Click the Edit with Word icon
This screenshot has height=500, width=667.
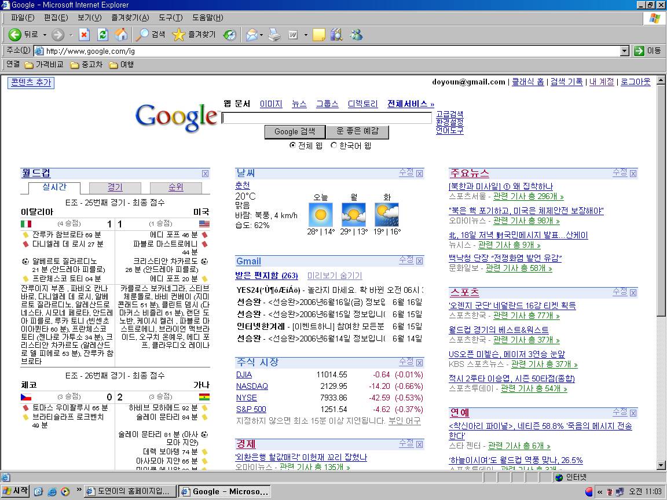click(293, 35)
